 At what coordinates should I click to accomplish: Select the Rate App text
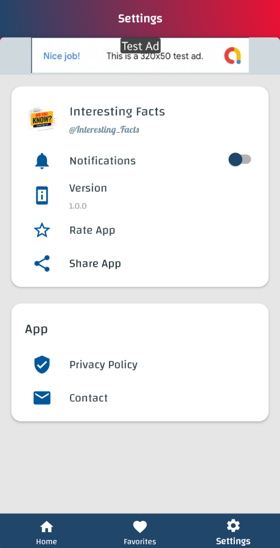[x=93, y=230]
